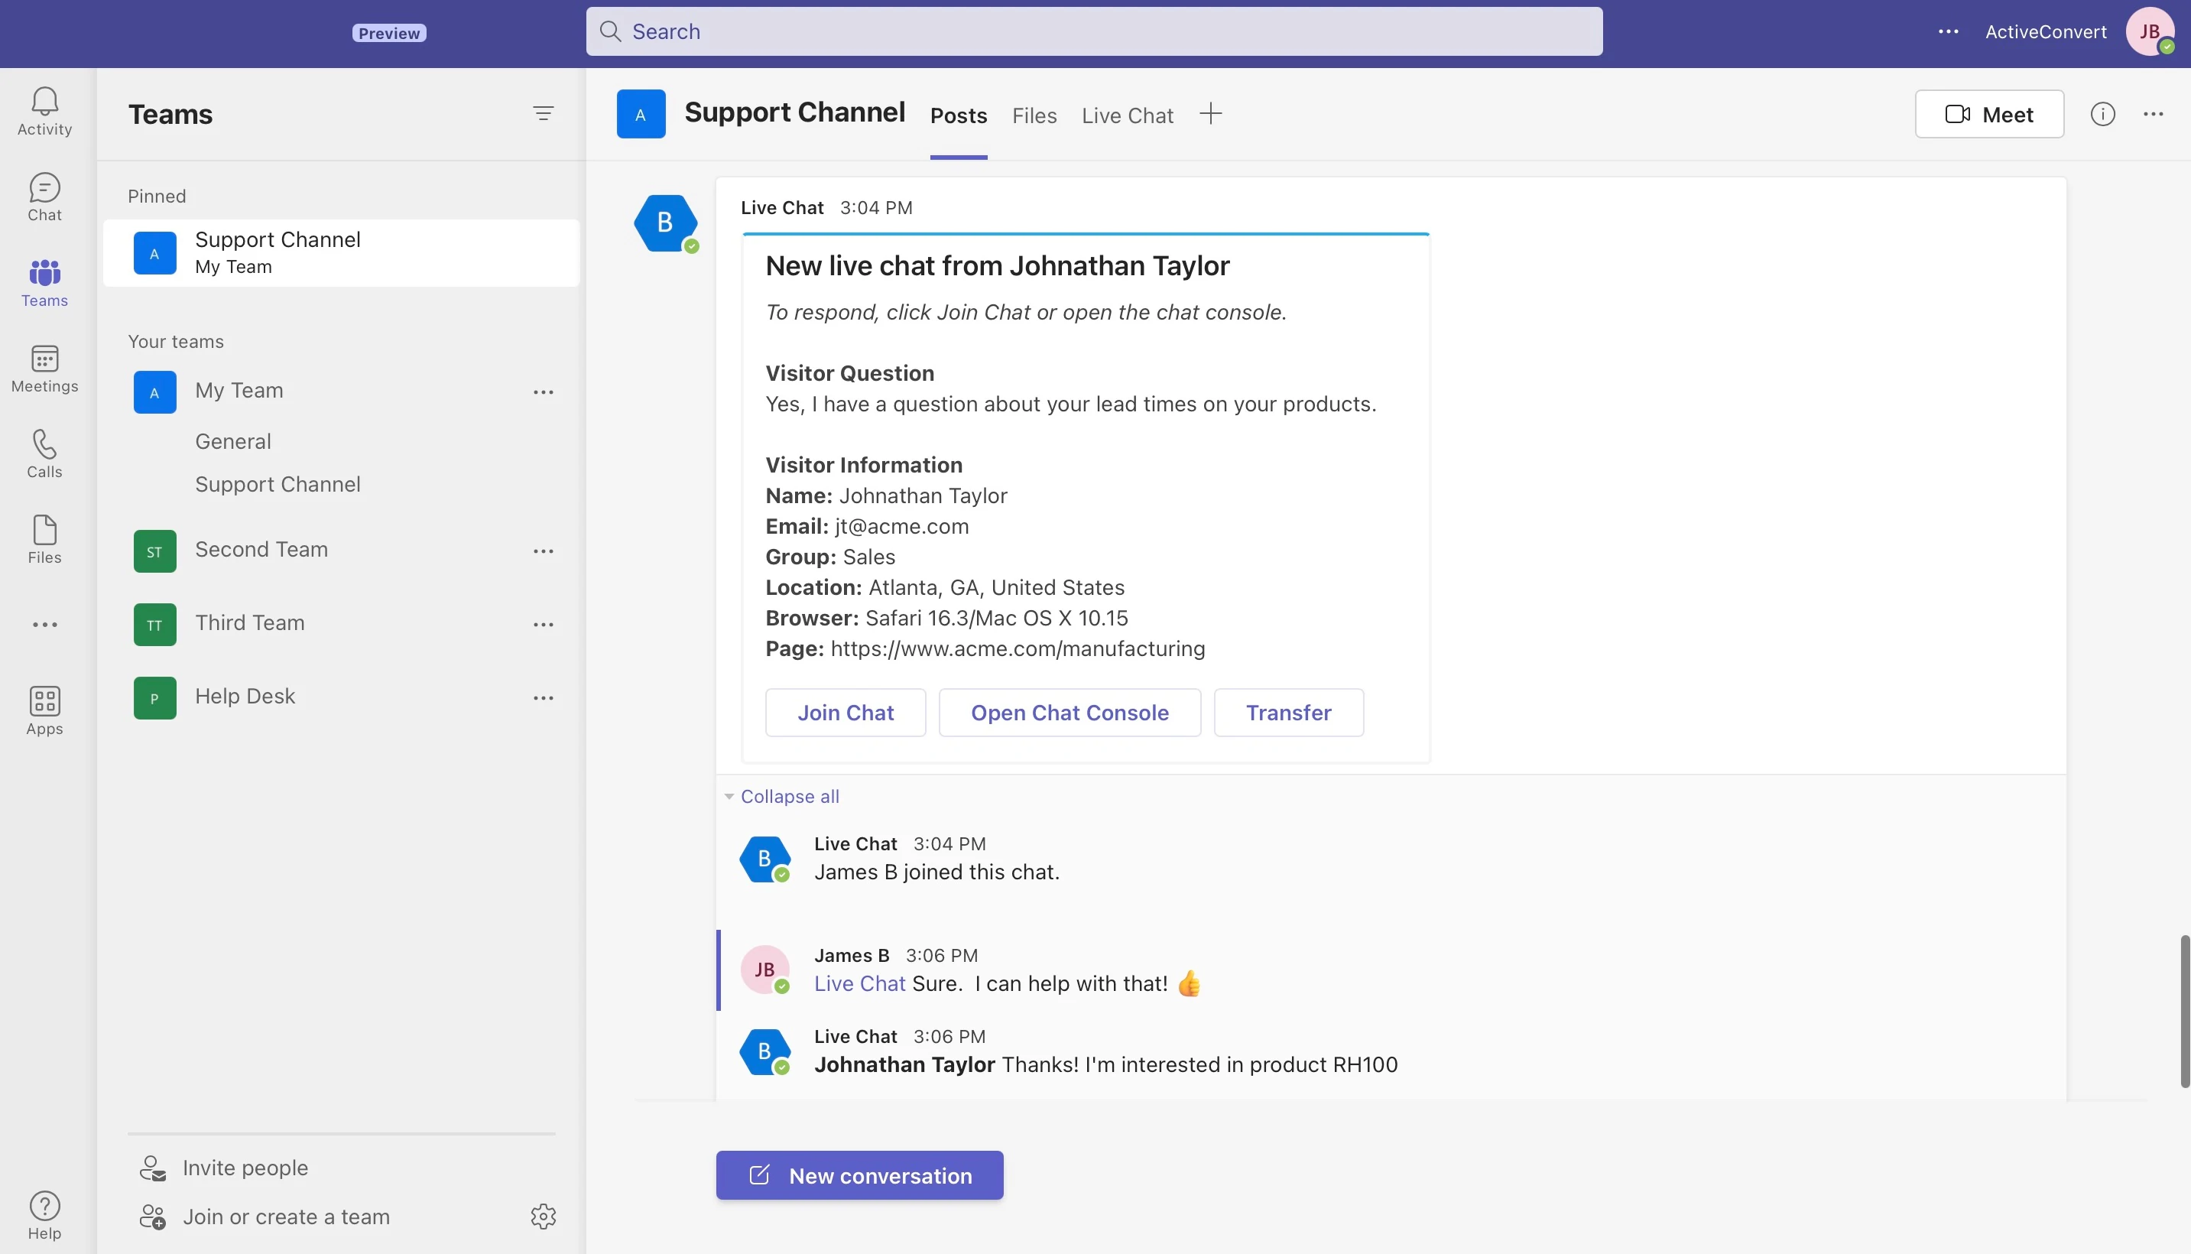This screenshot has width=2191, height=1254.
Task: Open the channel information panel
Action: 2102,113
